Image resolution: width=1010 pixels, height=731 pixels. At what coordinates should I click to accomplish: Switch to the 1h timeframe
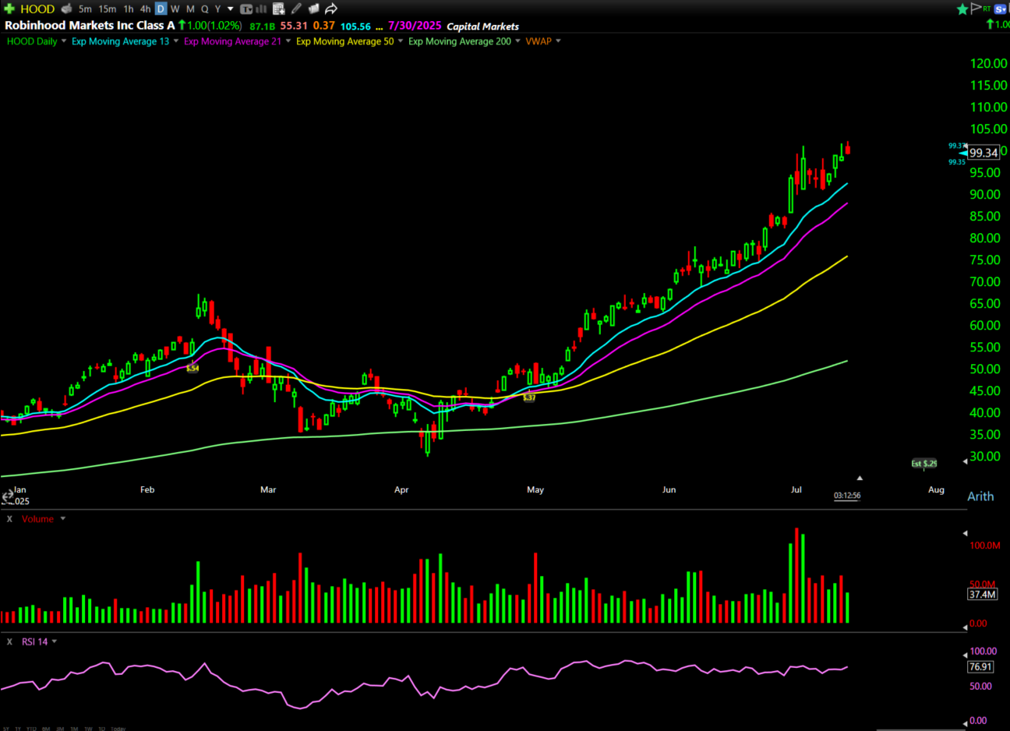pos(129,9)
